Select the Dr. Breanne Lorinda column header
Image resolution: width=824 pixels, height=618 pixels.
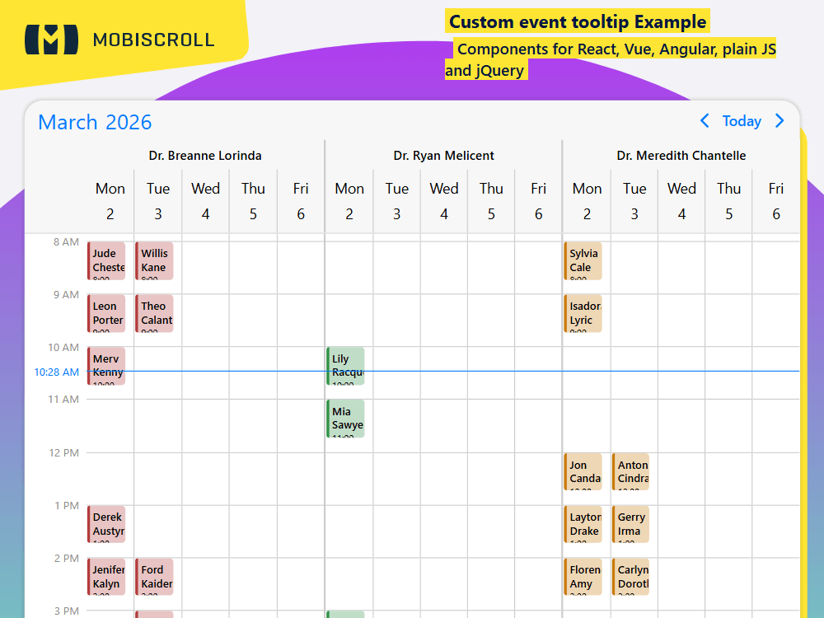click(205, 155)
